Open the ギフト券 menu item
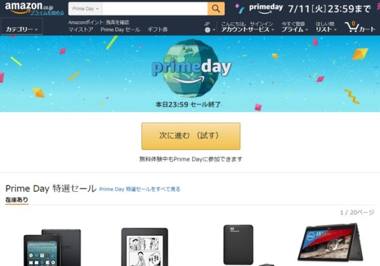Image resolution: width=380 pixels, height=266 pixels. 158,30
